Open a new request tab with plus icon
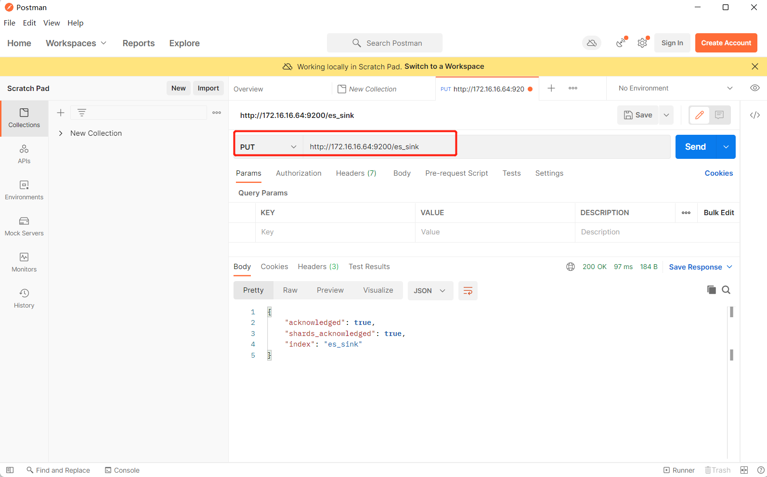The image size is (767, 477). coord(551,88)
